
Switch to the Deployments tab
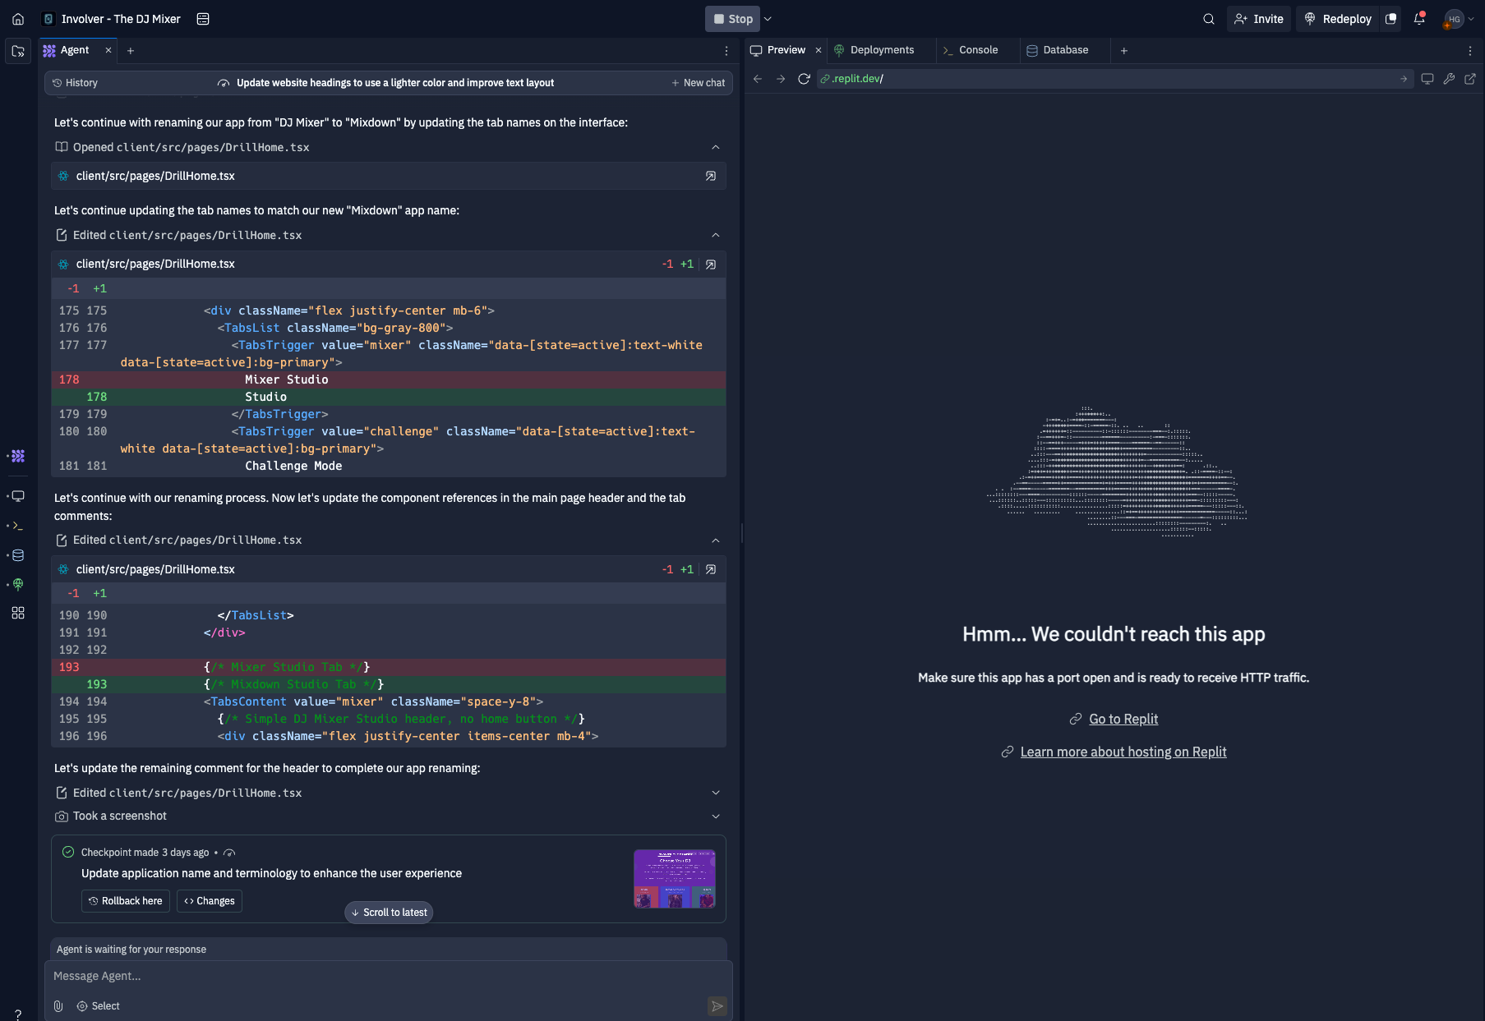881,50
